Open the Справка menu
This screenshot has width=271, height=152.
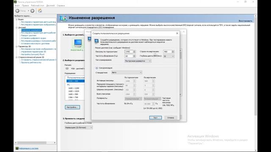pos(61,5)
